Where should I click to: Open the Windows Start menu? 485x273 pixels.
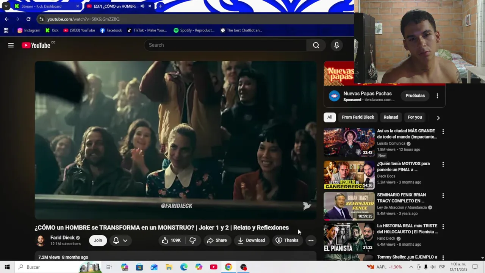click(x=7, y=267)
